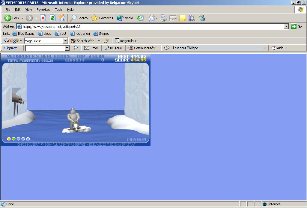
Task: Open the Help menu
Action: click(70, 10)
